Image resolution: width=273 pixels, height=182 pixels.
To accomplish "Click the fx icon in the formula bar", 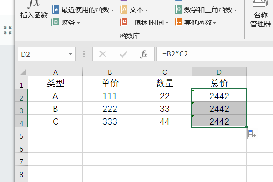I will click(143, 54).
